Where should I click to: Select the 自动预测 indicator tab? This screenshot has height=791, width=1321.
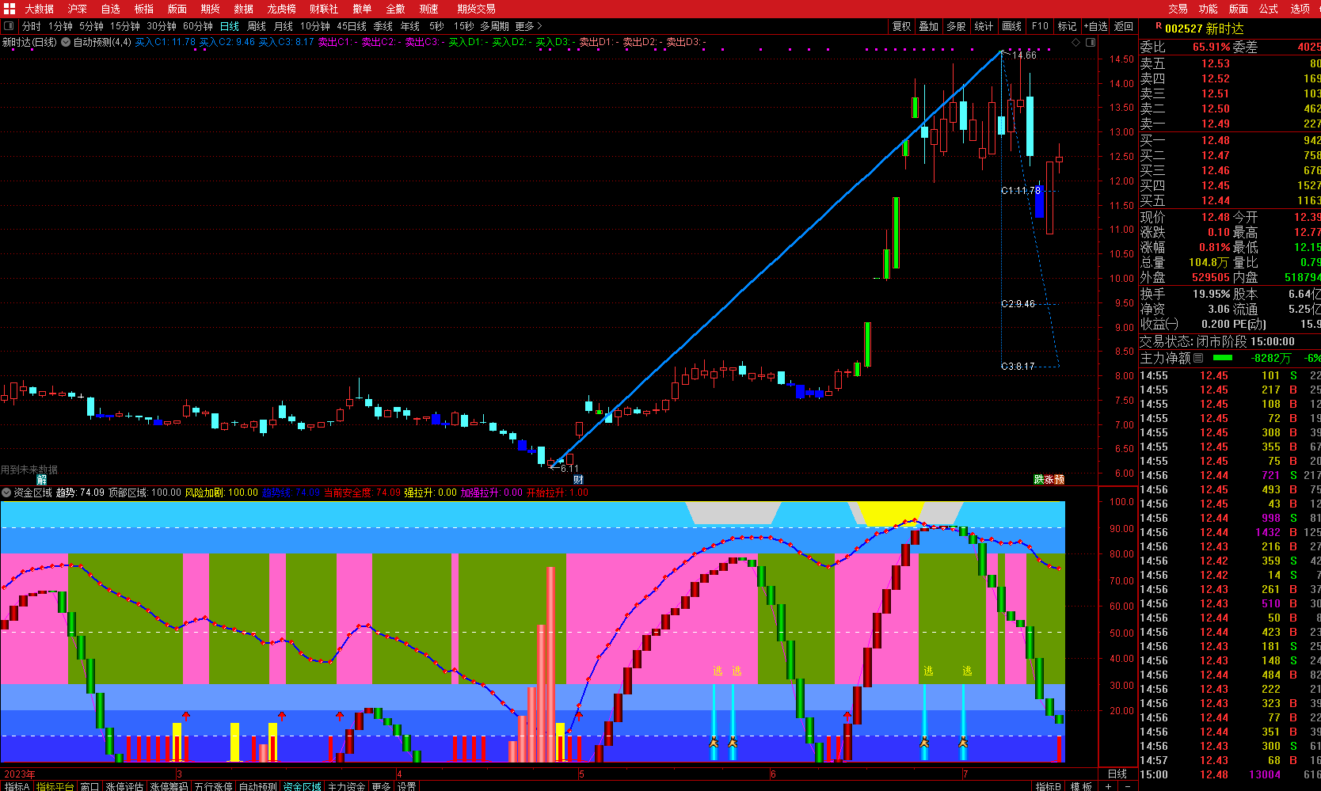click(x=257, y=786)
